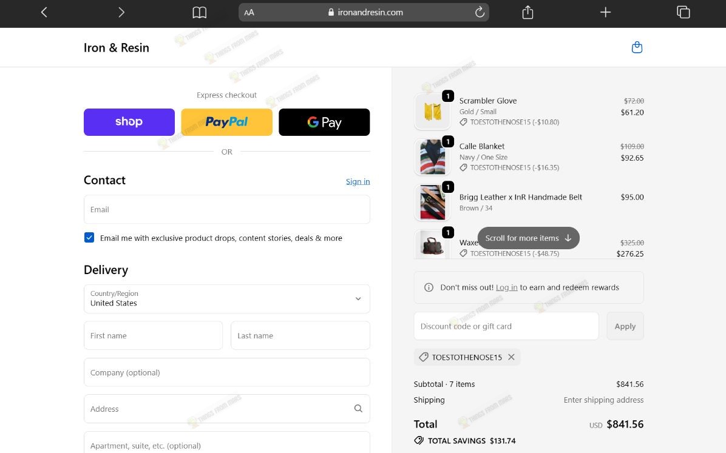726x453 pixels.
Task: Go forward with the browser forward arrow
Action: 121,13
